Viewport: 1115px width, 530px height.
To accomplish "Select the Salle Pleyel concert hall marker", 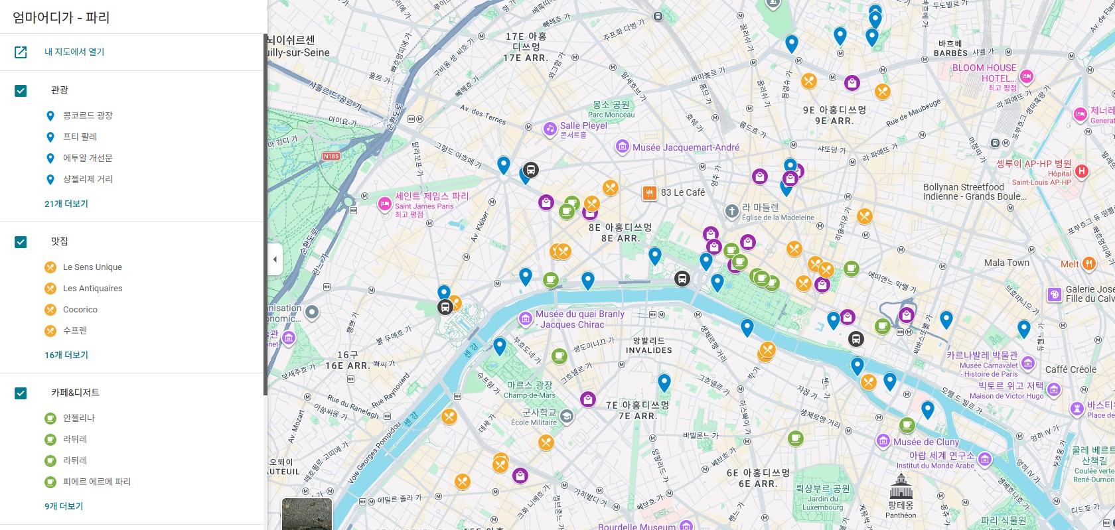I will [x=550, y=129].
